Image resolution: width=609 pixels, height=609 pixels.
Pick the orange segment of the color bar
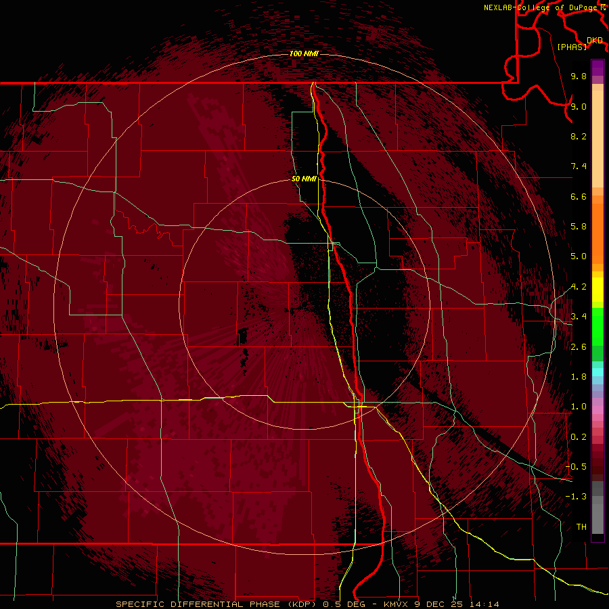point(597,234)
